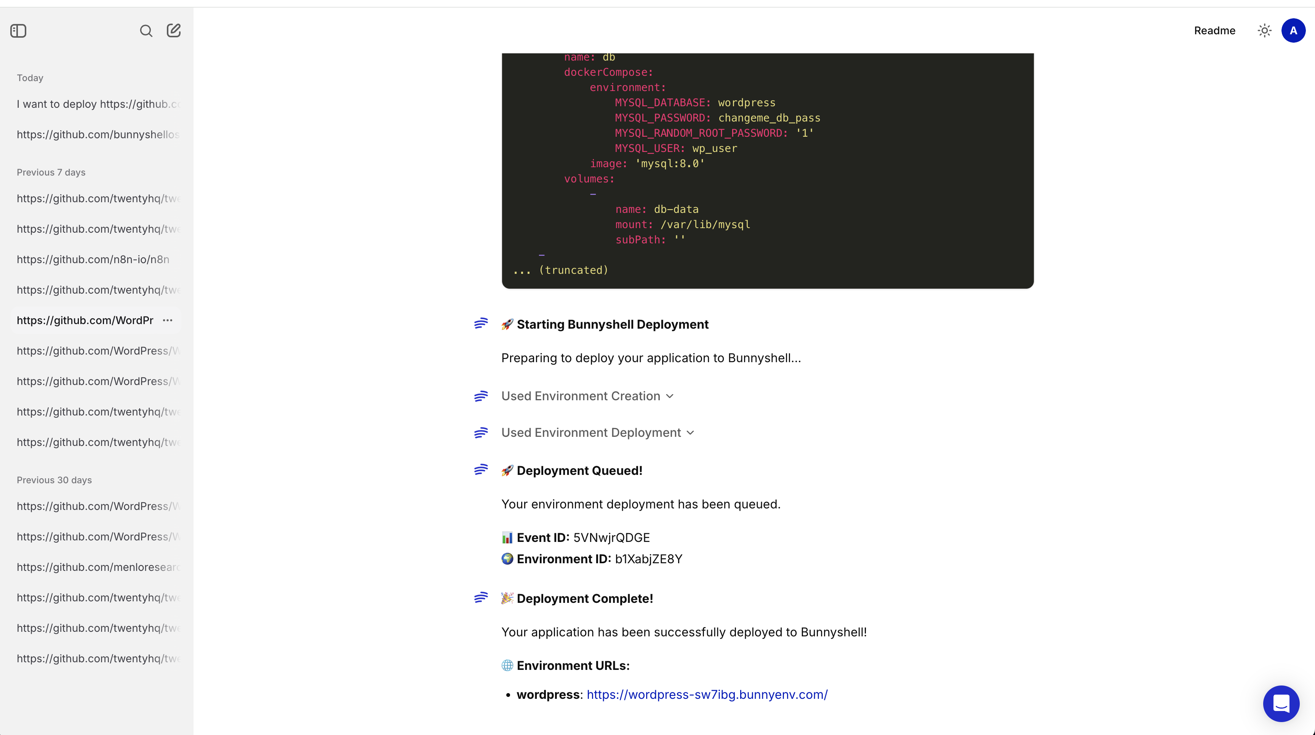Open user avatar menu
Image resolution: width=1315 pixels, height=735 pixels.
(x=1293, y=30)
